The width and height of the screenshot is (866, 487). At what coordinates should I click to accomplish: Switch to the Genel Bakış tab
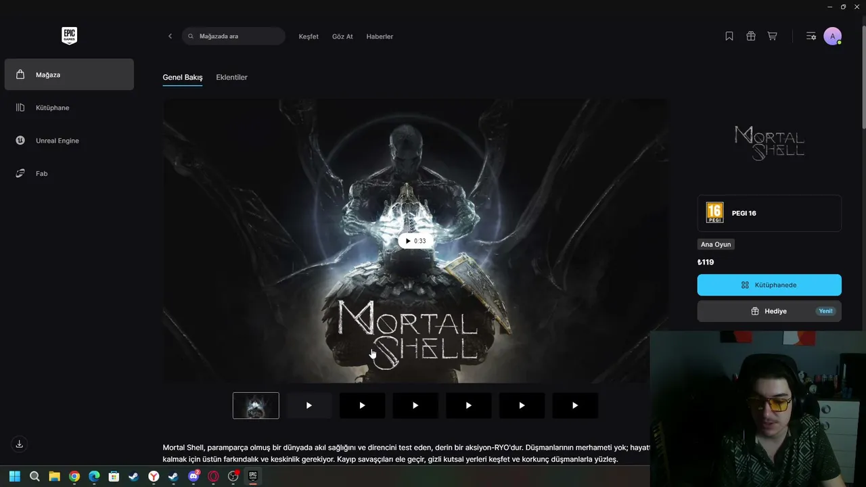(x=183, y=77)
